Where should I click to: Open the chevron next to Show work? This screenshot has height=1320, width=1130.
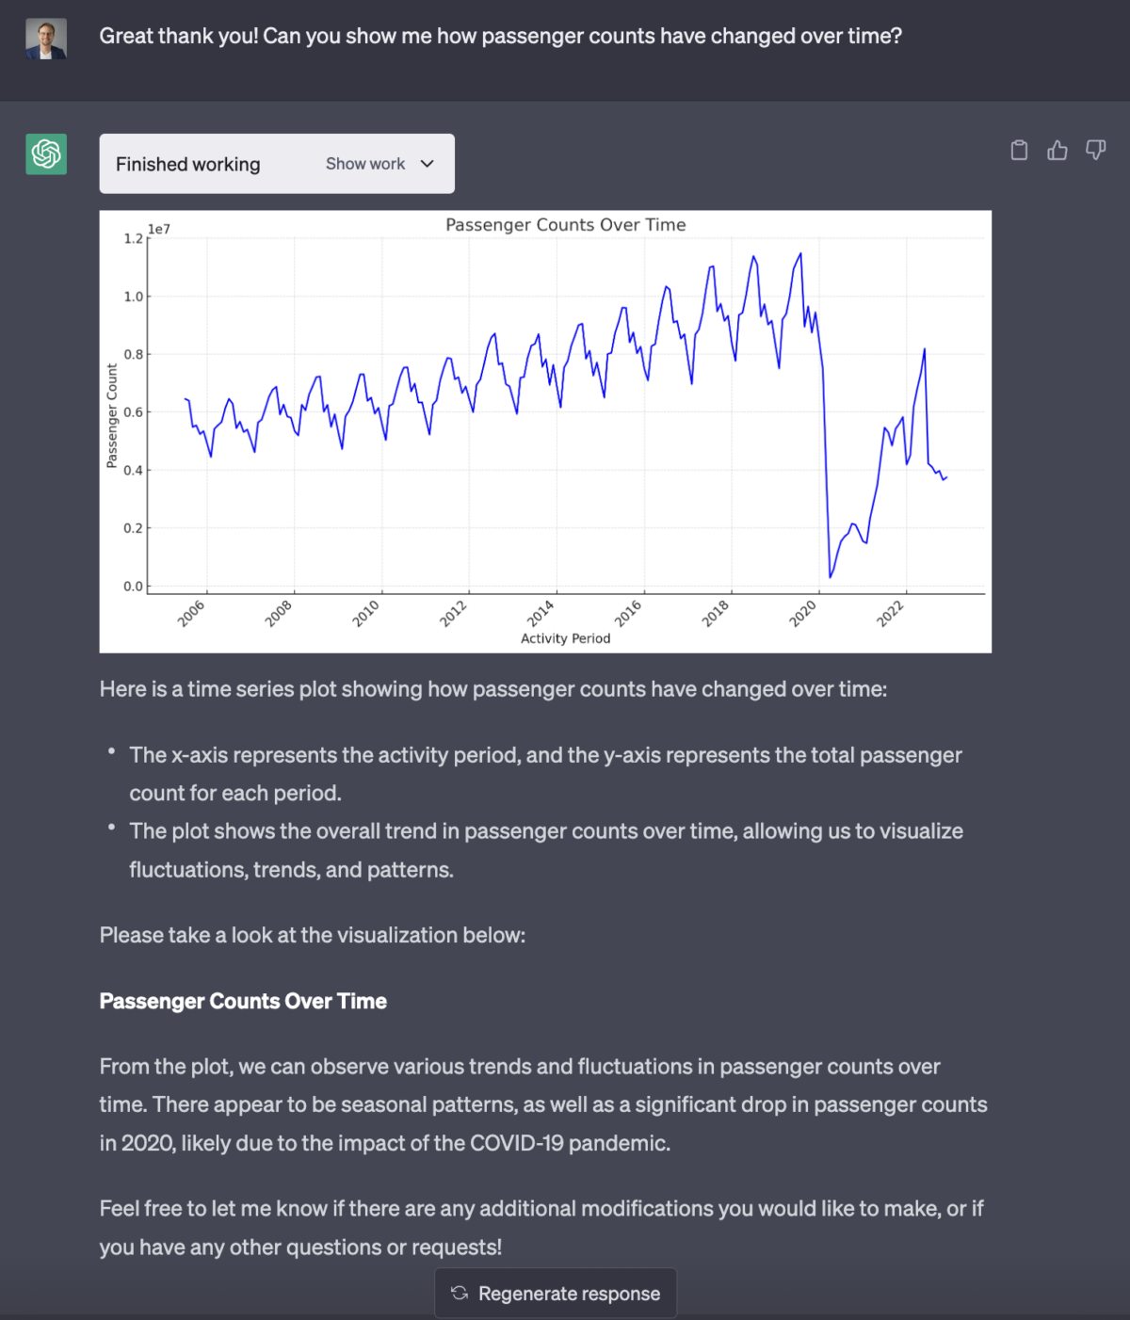pos(426,163)
